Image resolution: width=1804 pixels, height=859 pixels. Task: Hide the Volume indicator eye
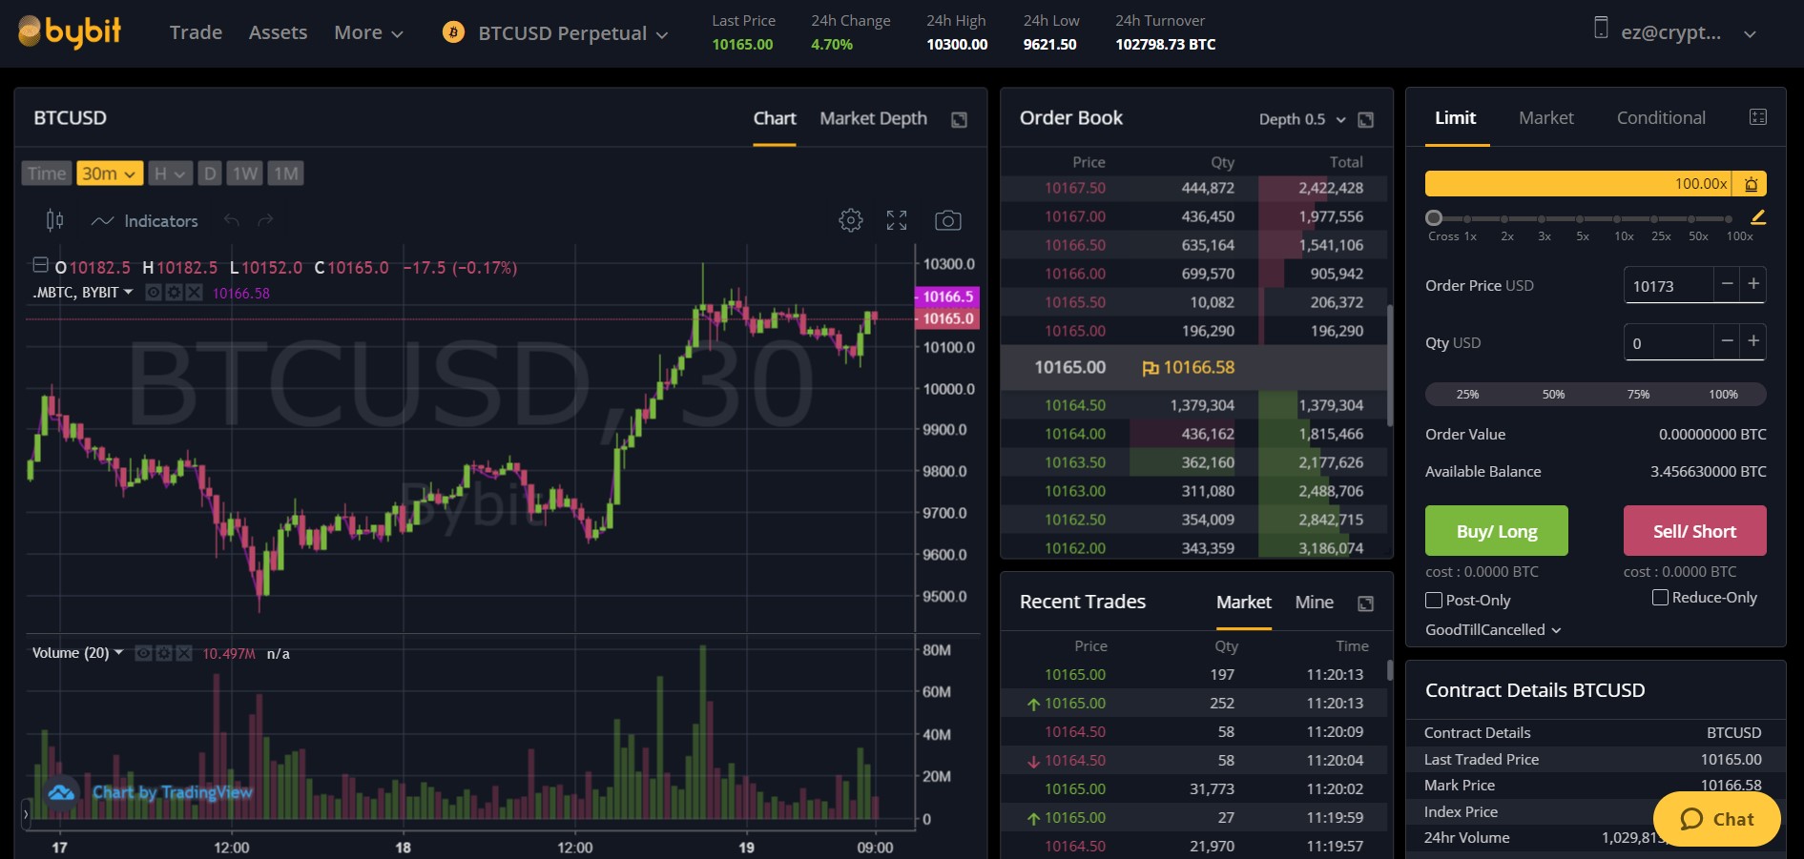point(143,653)
